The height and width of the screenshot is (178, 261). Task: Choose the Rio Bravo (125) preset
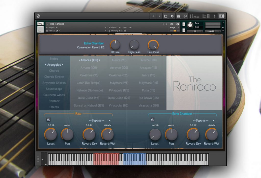[149, 98]
